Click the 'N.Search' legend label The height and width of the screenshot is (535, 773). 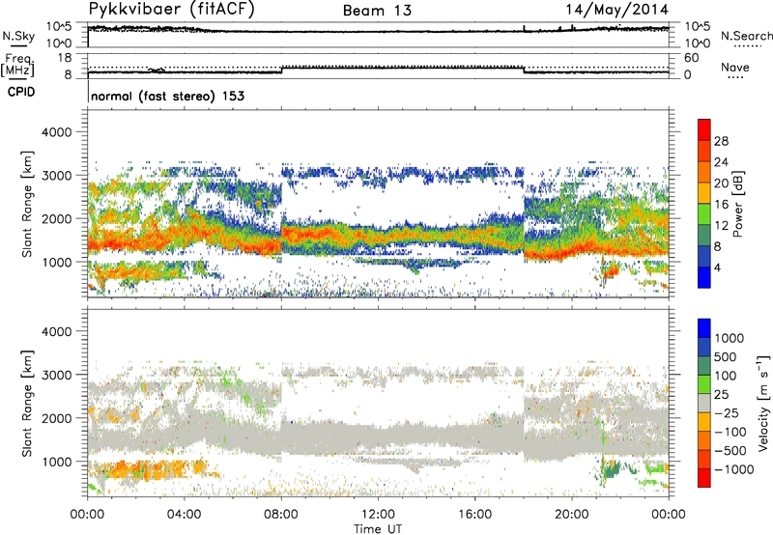click(746, 36)
